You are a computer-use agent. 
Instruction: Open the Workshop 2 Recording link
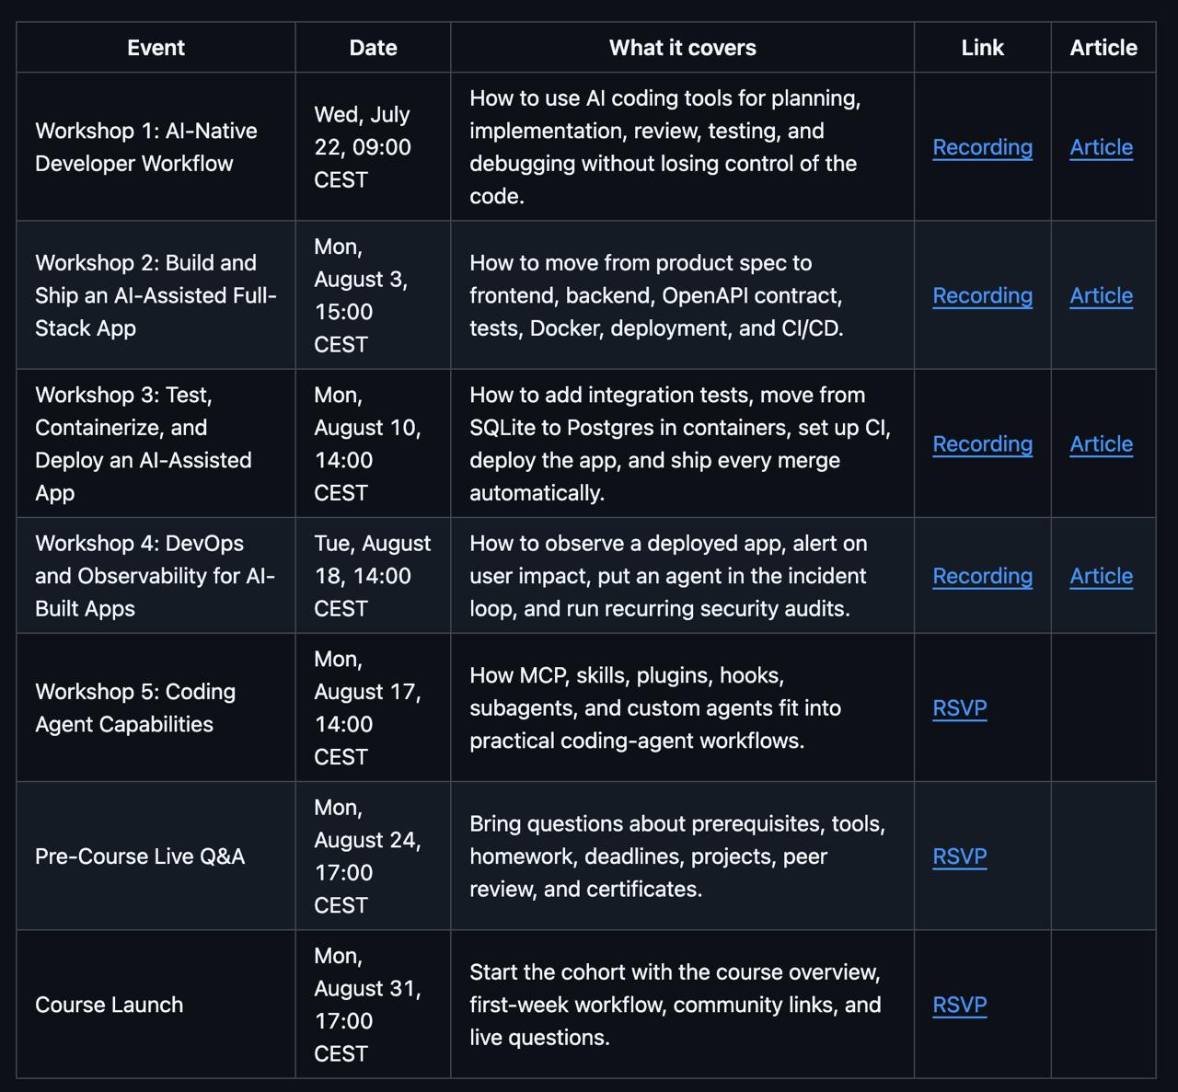982,295
